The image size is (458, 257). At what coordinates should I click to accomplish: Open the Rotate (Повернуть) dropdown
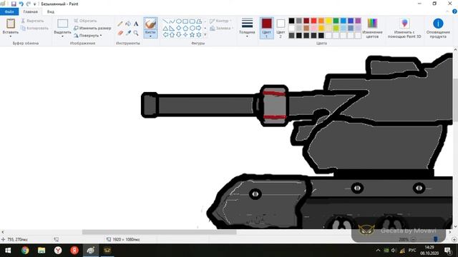pyautogui.click(x=87, y=35)
